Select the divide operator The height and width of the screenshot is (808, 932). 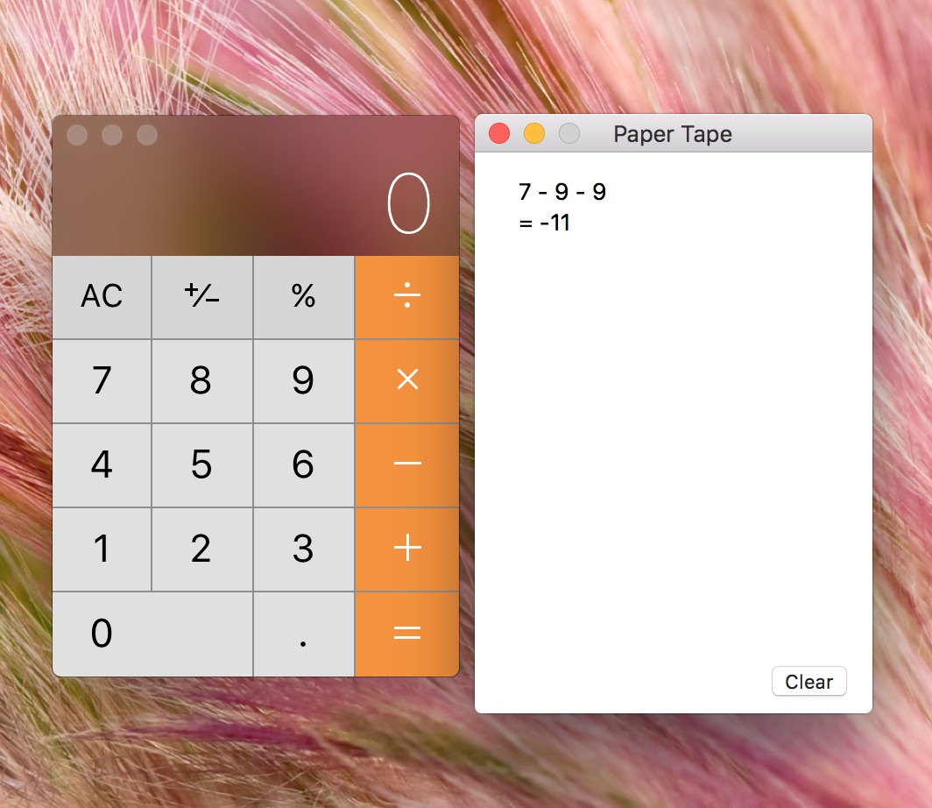click(407, 297)
